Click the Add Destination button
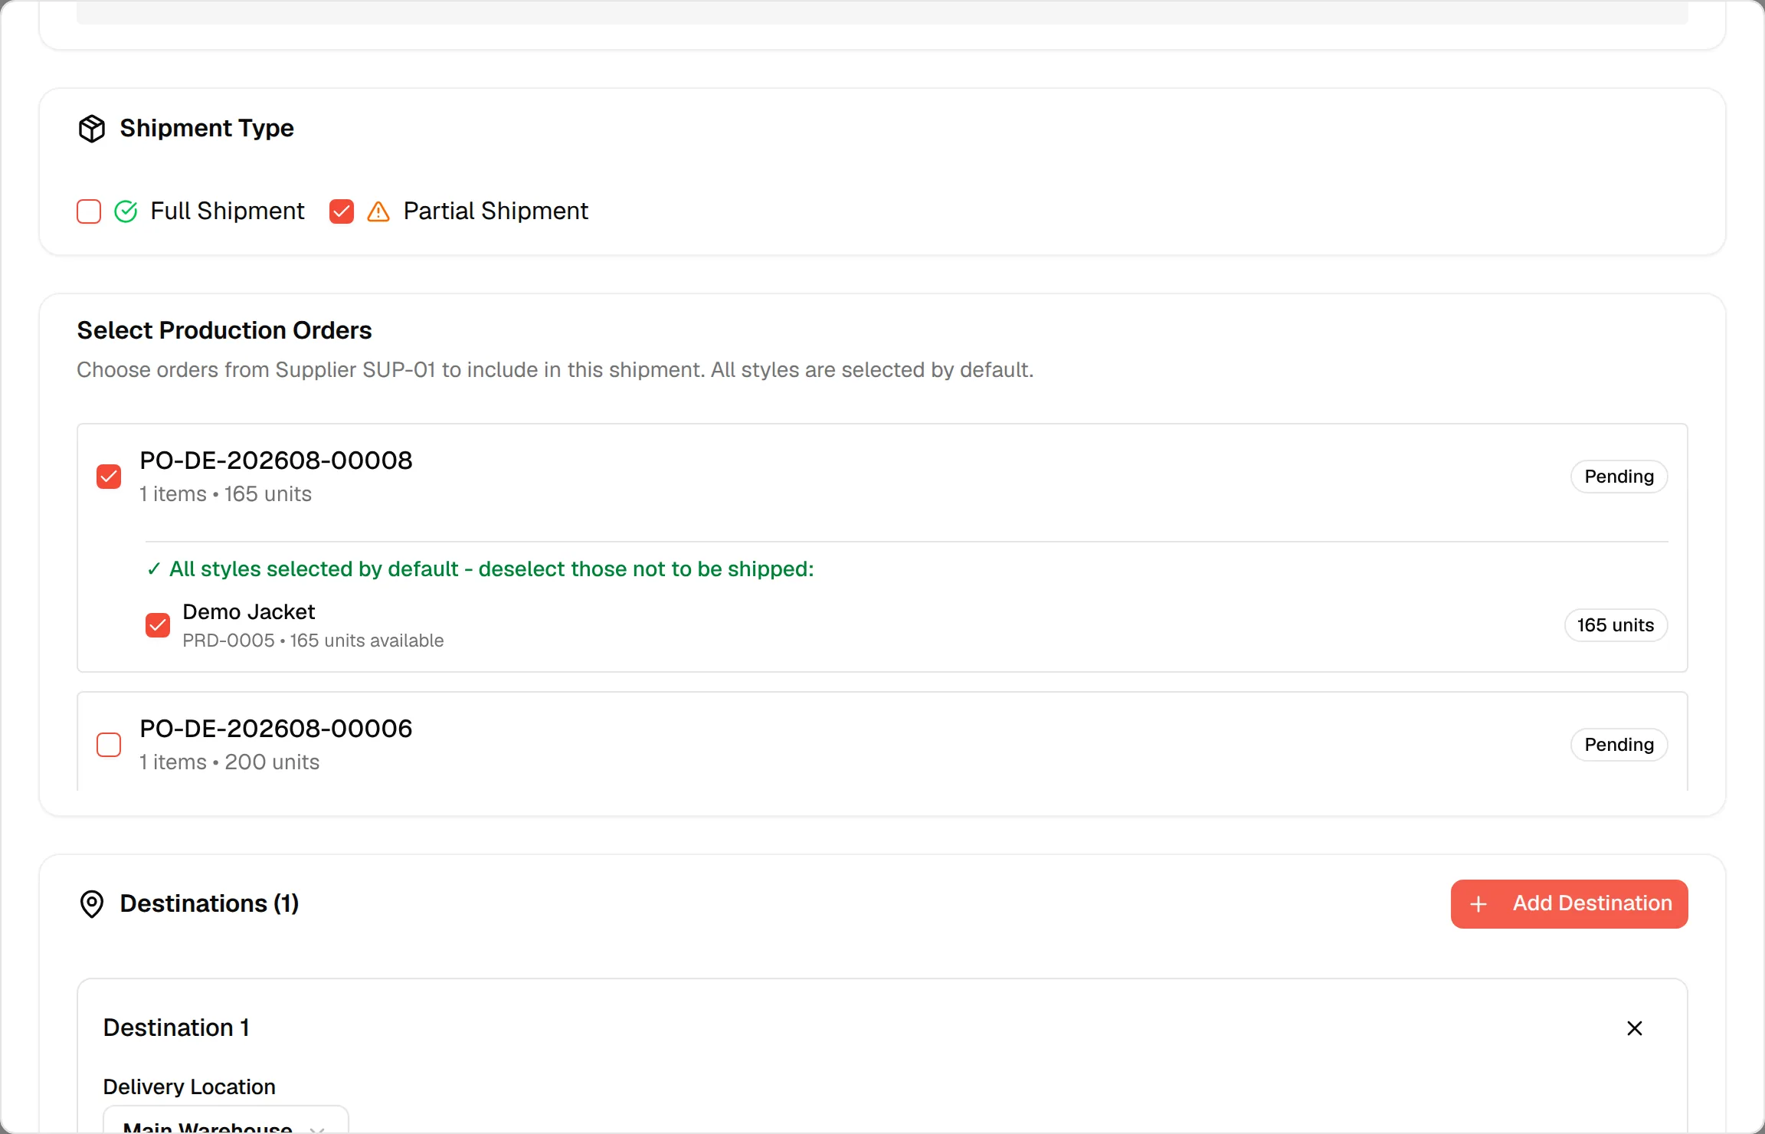Image resolution: width=1765 pixels, height=1134 pixels. click(1570, 904)
